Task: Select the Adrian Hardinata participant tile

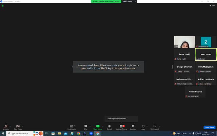Action: (x=206, y=79)
